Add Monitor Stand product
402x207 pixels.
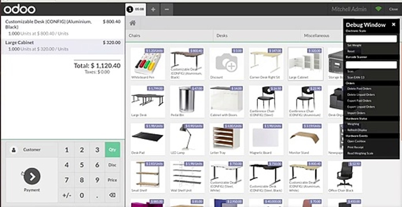tap(306, 139)
